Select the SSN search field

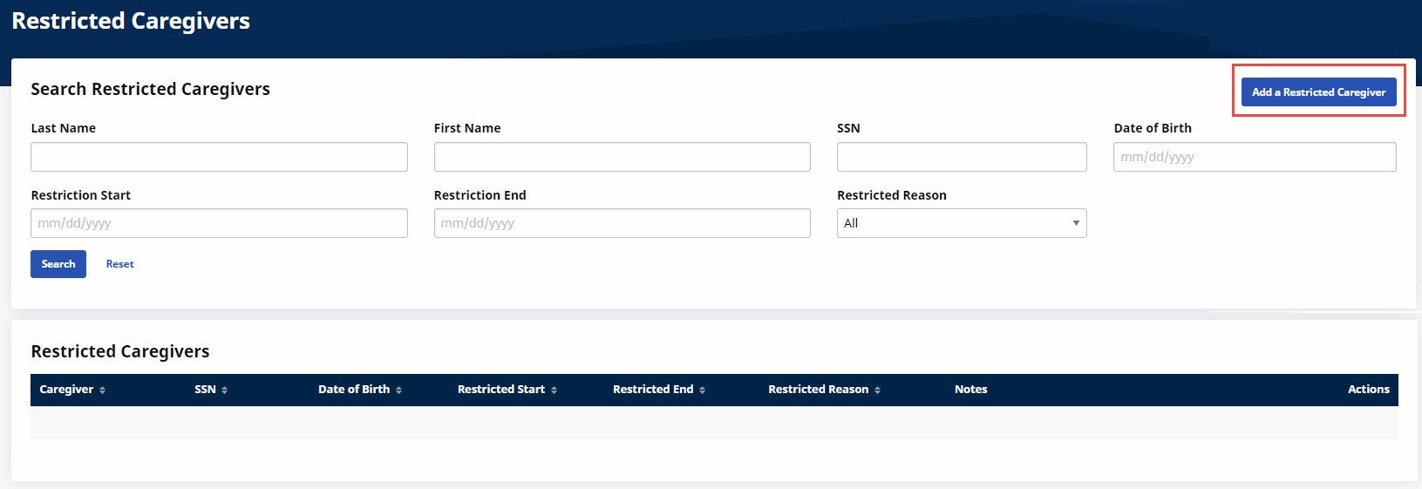tap(961, 157)
